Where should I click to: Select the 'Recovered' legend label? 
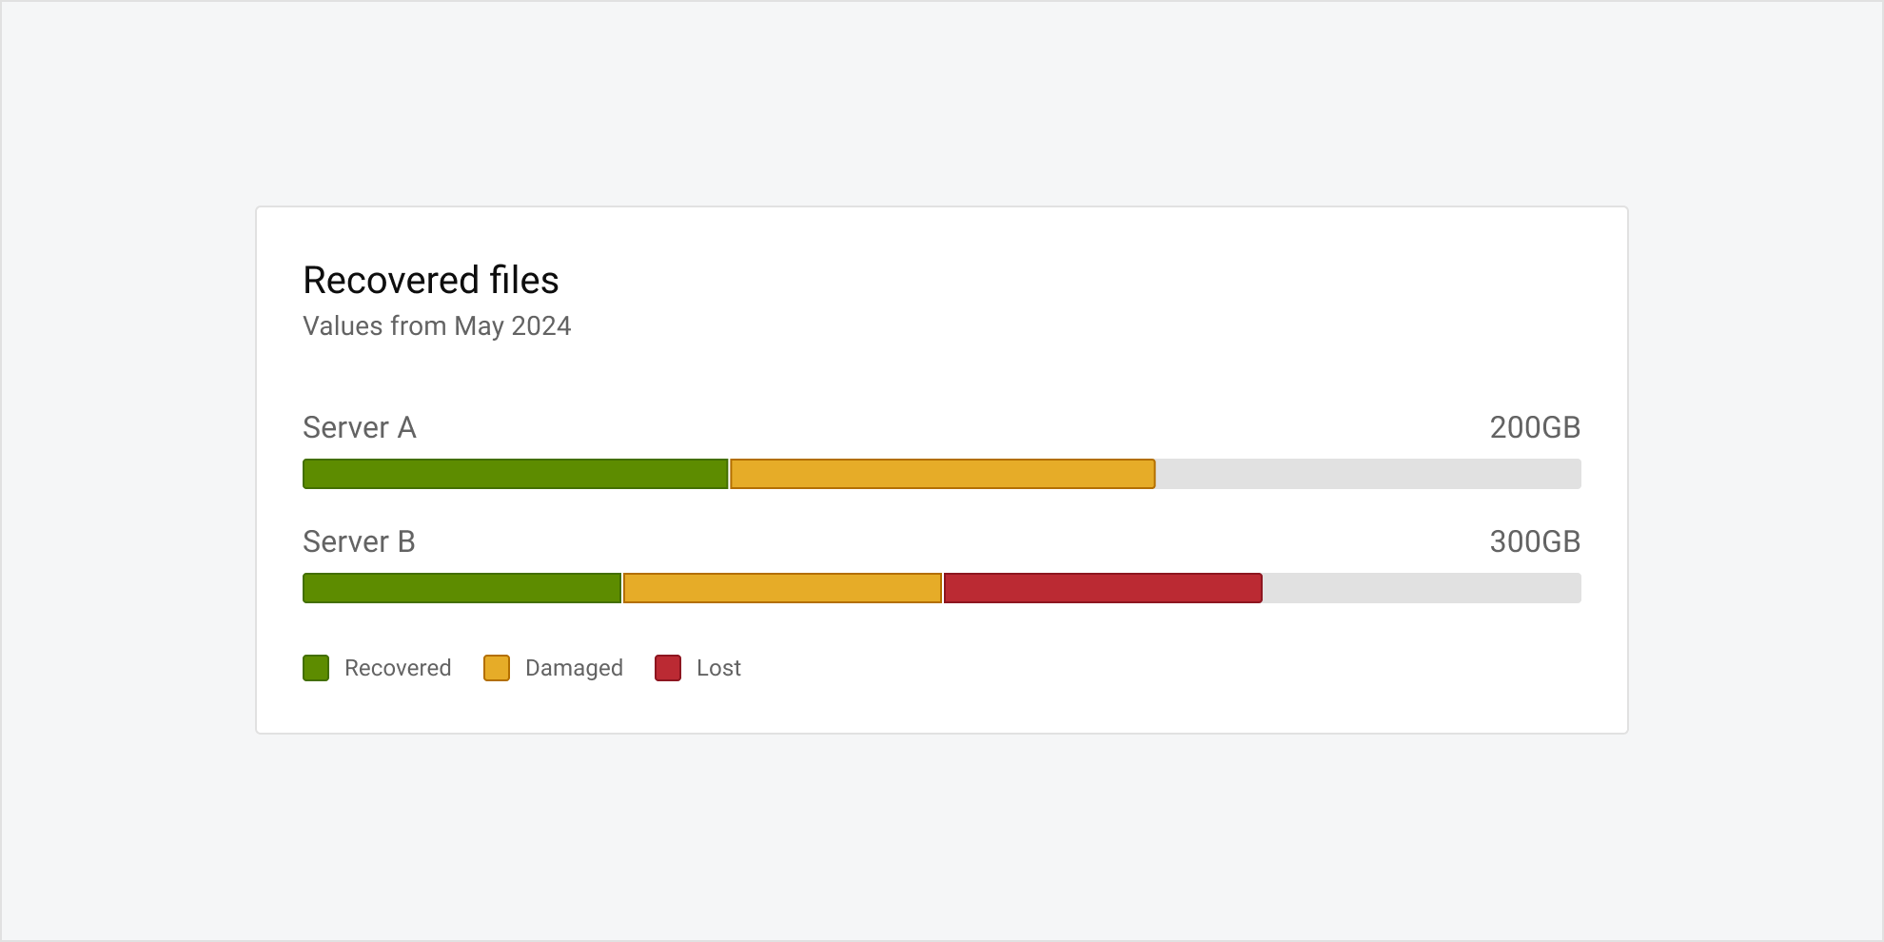pyautogui.click(x=398, y=668)
